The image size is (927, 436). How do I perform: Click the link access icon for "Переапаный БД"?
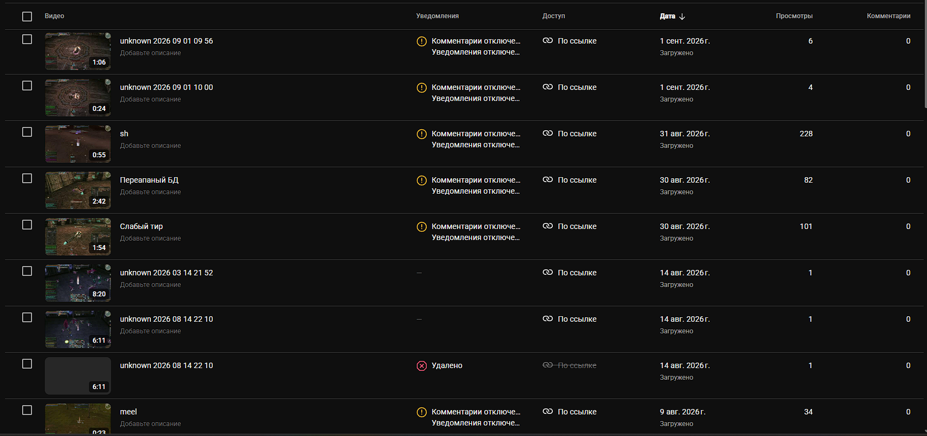[548, 180]
